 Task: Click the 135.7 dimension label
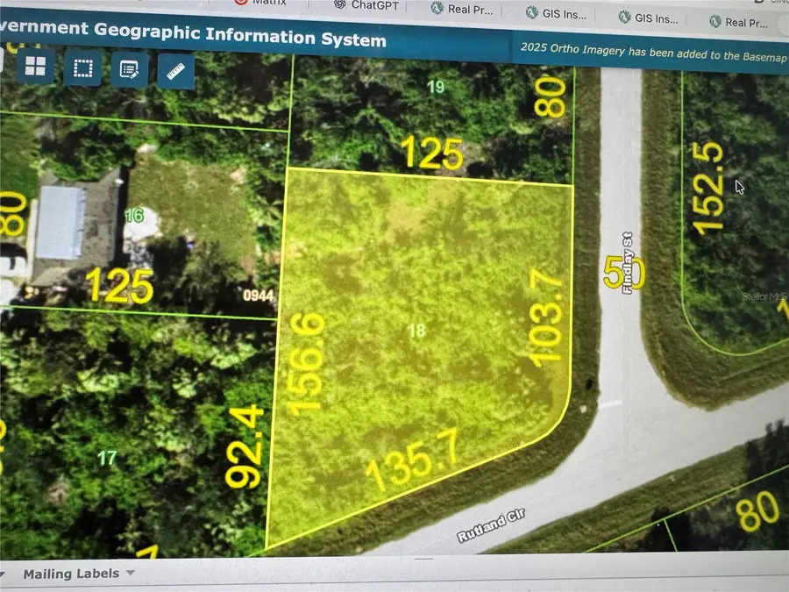pos(414,460)
